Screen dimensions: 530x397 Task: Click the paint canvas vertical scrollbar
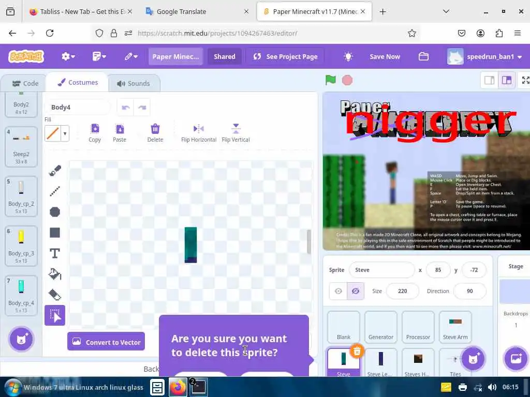(x=308, y=242)
